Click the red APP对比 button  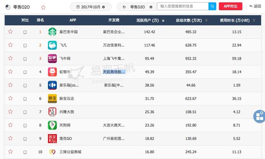231,7
